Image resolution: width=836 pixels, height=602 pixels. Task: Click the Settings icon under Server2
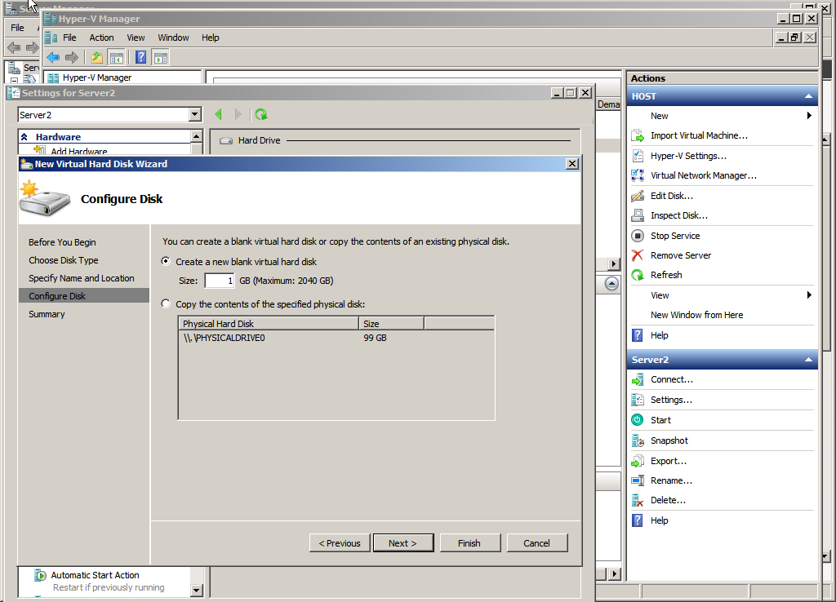point(638,400)
